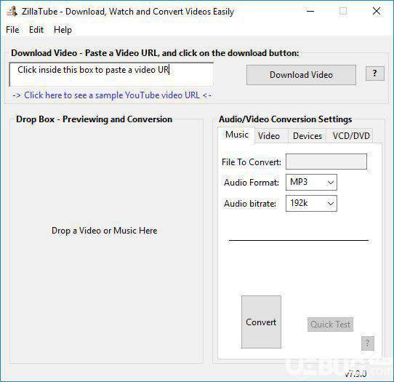Viewport: 394px width, 382px height.
Task: Open the Help menu
Action: pyautogui.click(x=63, y=30)
